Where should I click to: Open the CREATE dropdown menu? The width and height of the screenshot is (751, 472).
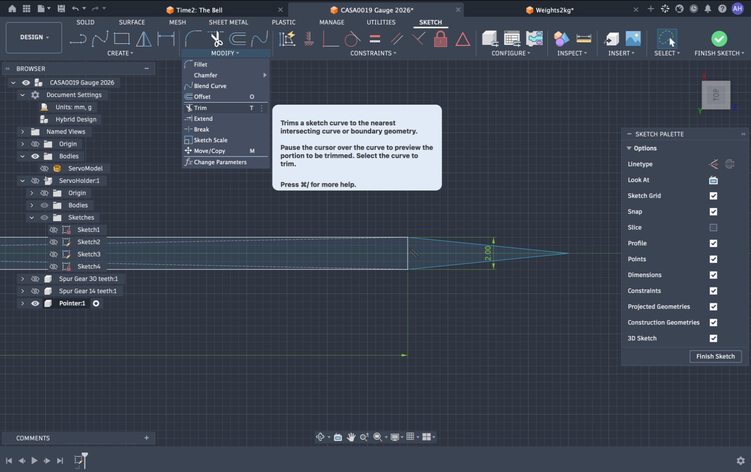120,53
